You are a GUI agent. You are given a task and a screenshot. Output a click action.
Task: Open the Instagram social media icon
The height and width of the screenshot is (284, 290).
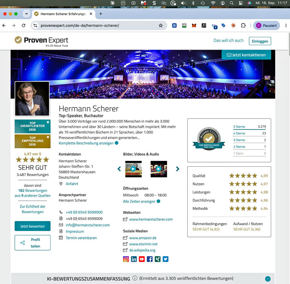[x=126, y=259]
